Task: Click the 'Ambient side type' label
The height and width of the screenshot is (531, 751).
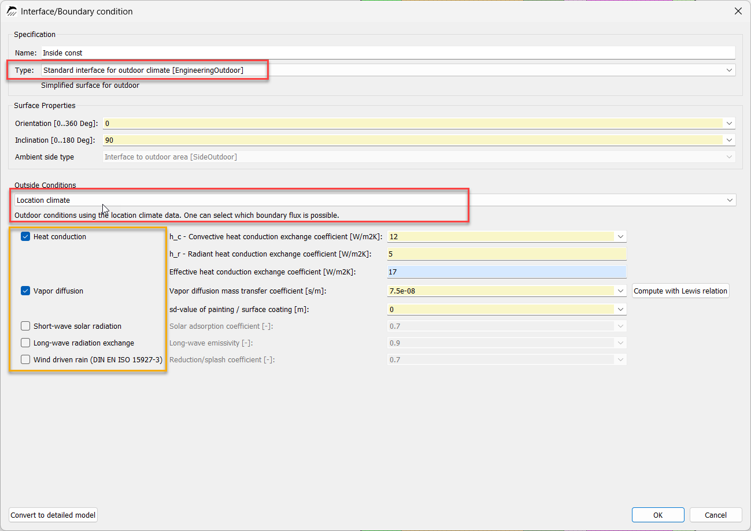Action: tap(45, 157)
